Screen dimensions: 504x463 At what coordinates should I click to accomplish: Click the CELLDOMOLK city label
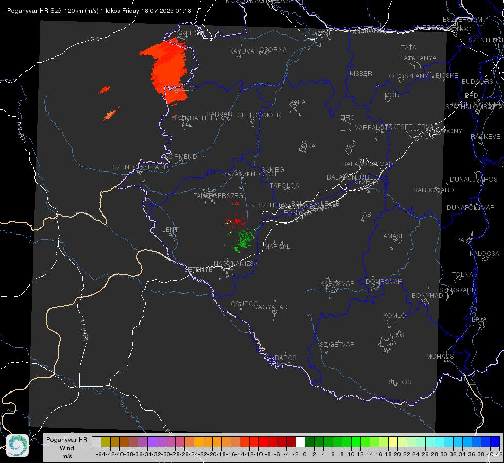pyautogui.click(x=259, y=115)
